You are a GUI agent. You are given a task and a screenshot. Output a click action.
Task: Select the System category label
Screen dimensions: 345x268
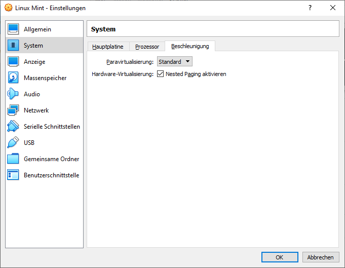[x=33, y=46]
